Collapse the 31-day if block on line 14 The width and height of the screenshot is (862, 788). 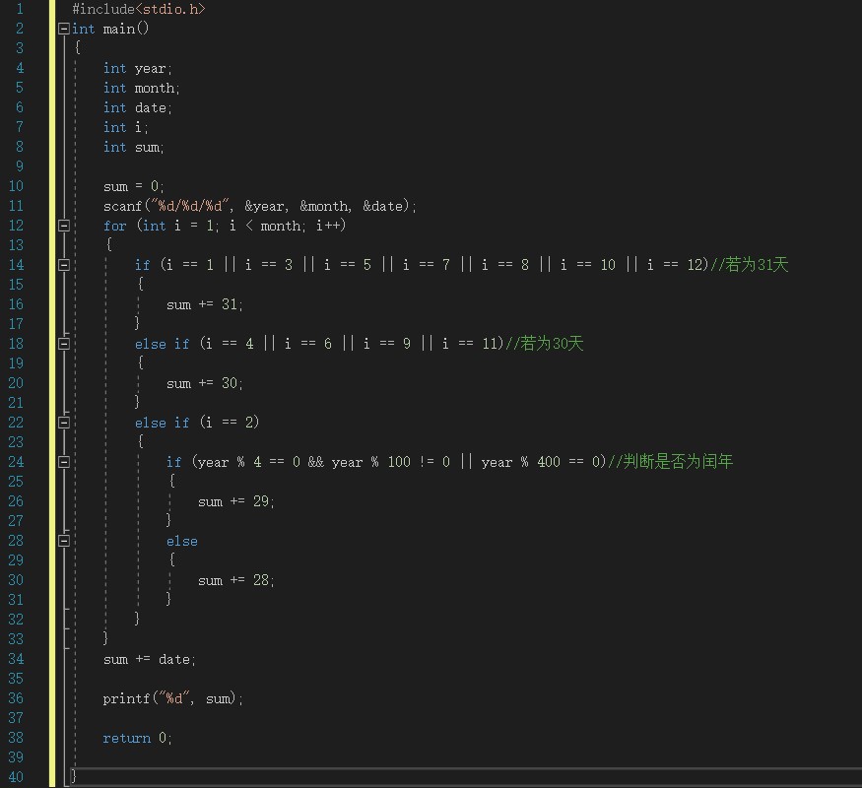point(64,265)
